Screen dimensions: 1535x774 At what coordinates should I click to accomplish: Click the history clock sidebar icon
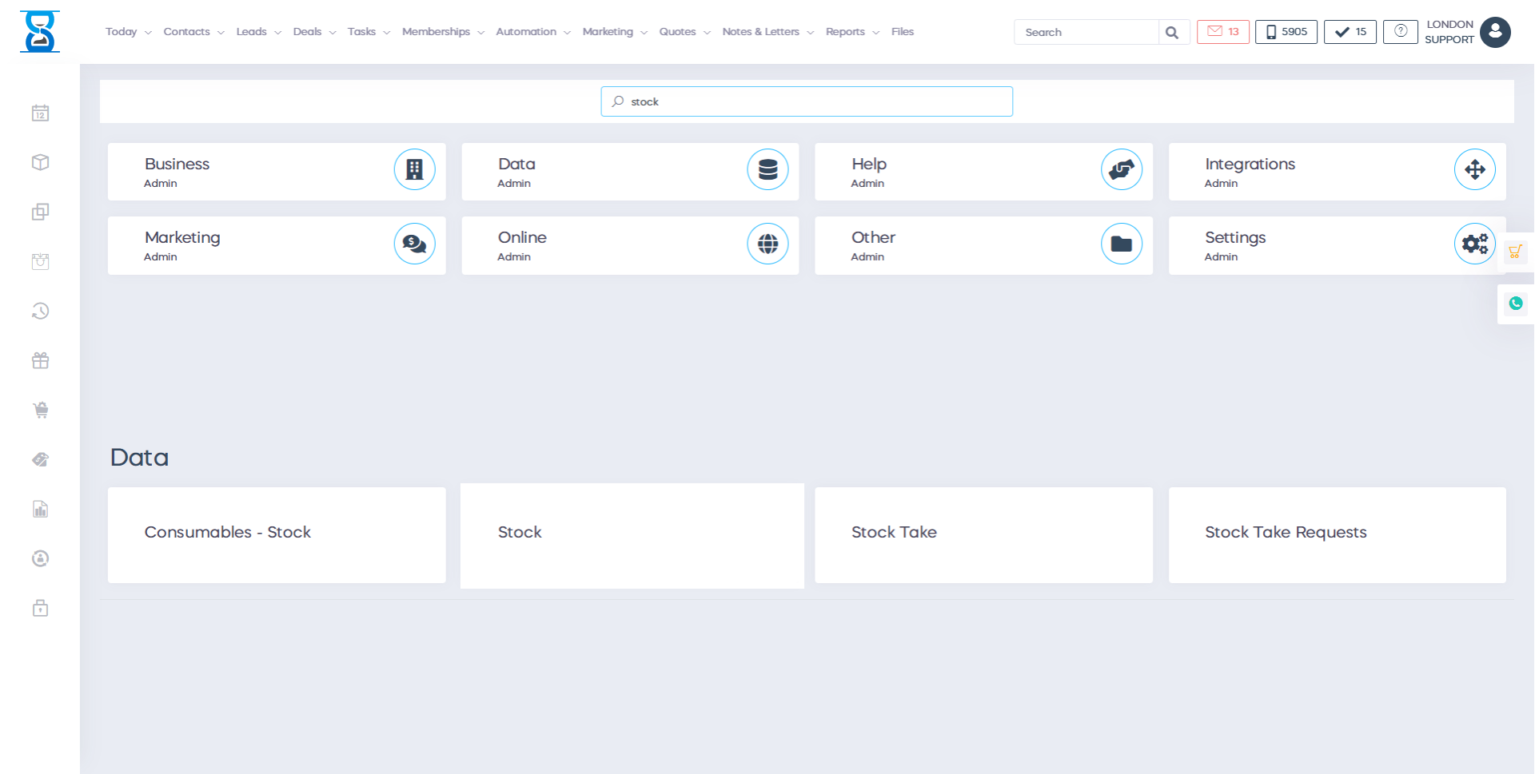pos(40,312)
